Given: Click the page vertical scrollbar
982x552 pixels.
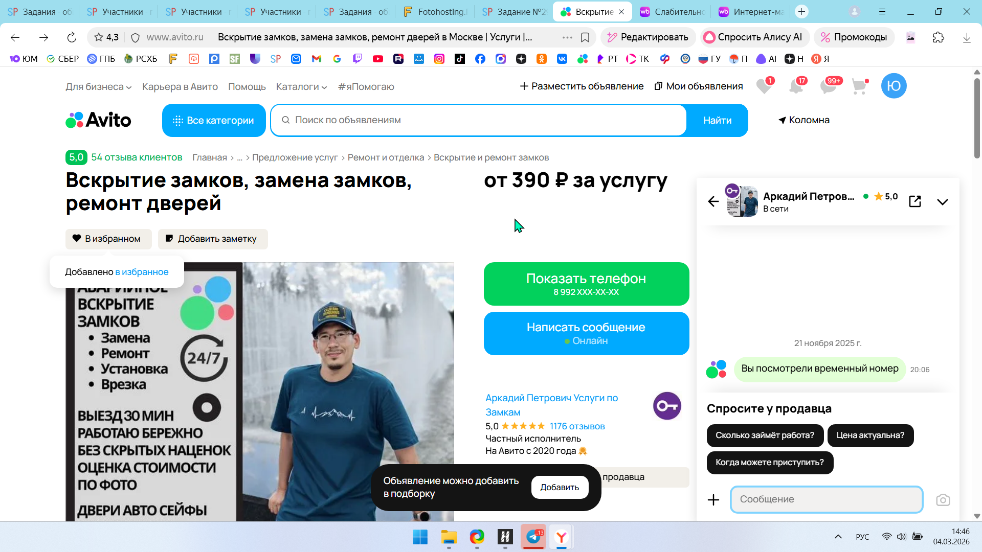Looking at the screenshot, I should coord(976,118).
